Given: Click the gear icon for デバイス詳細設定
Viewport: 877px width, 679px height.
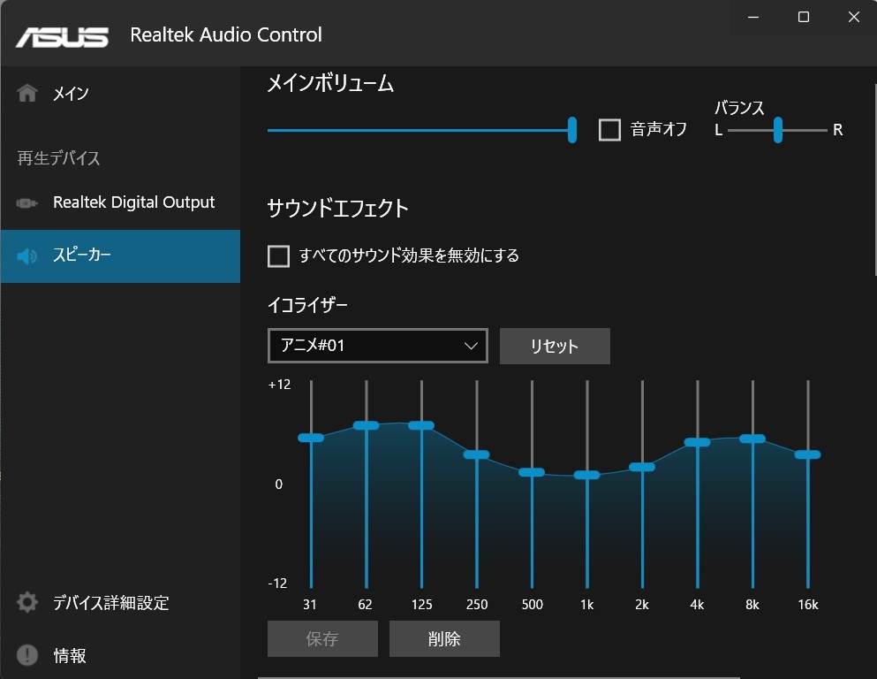Looking at the screenshot, I should click(26, 602).
